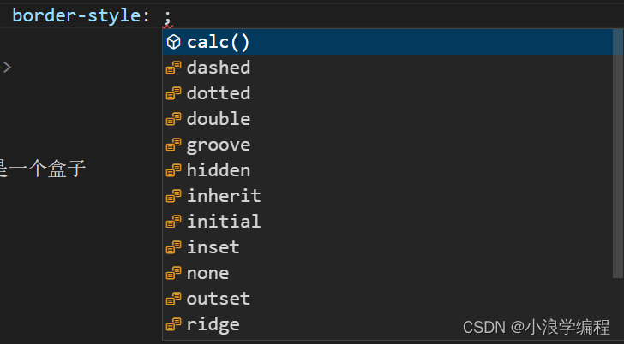
Task: Pick none from the completion list
Action: 388,273
